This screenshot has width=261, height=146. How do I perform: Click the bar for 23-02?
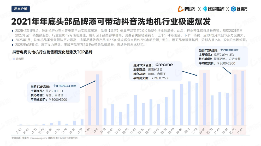point(212,110)
